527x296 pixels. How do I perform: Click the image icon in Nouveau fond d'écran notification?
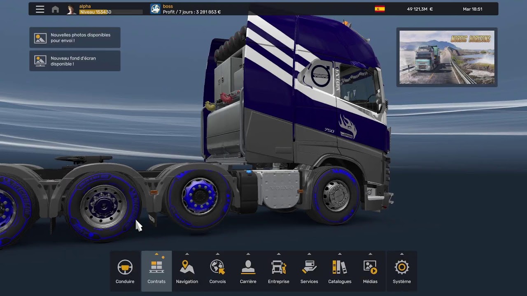pyautogui.click(x=40, y=61)
